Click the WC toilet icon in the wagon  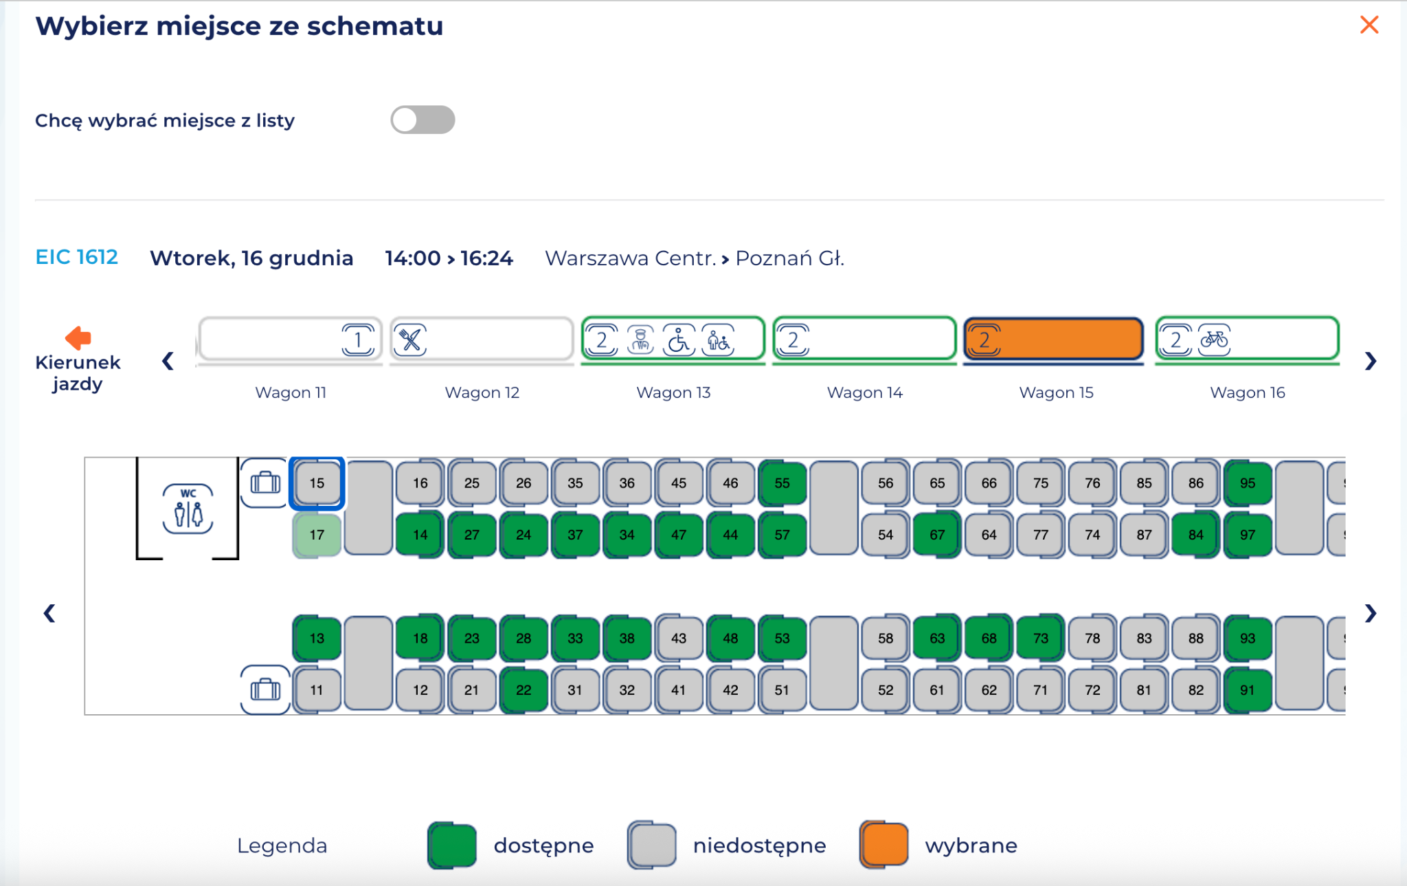188,509
